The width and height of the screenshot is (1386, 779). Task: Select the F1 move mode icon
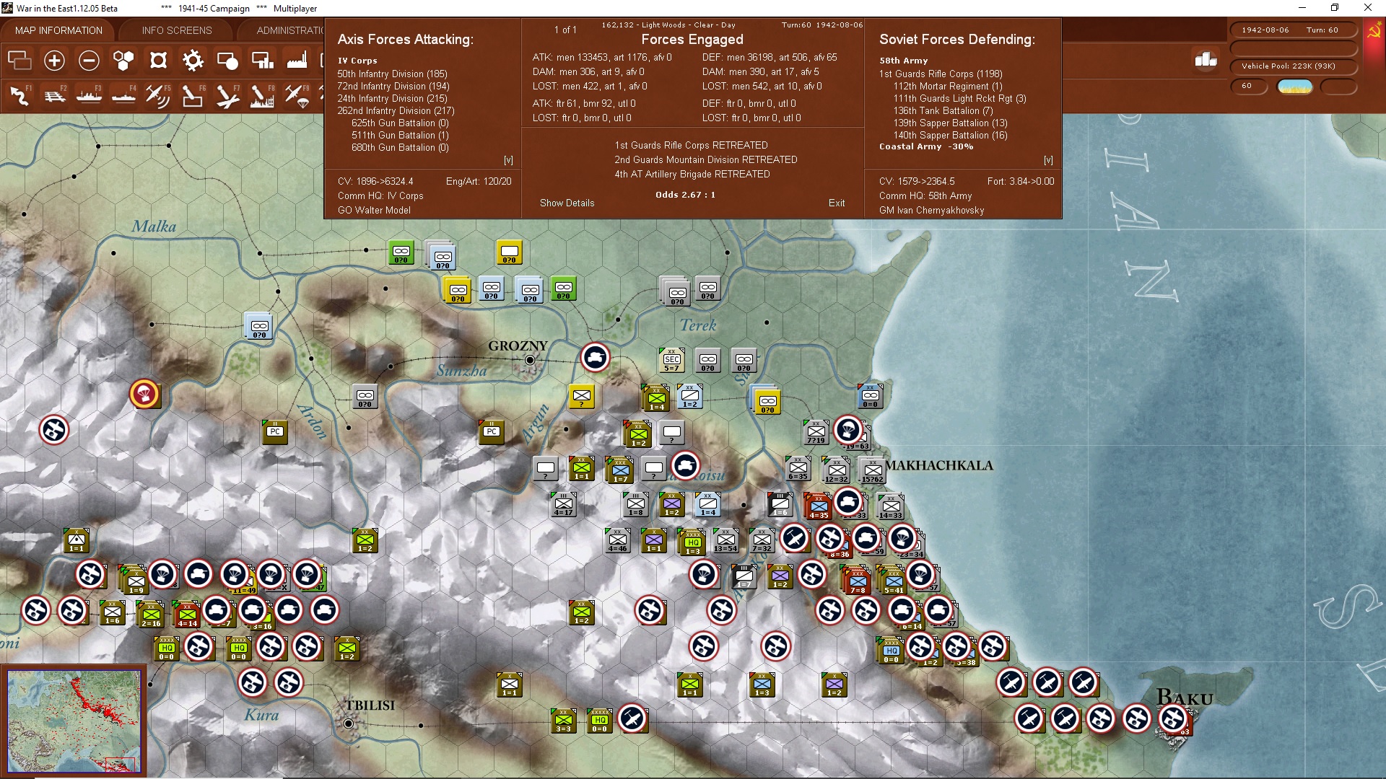coord(19,95)
